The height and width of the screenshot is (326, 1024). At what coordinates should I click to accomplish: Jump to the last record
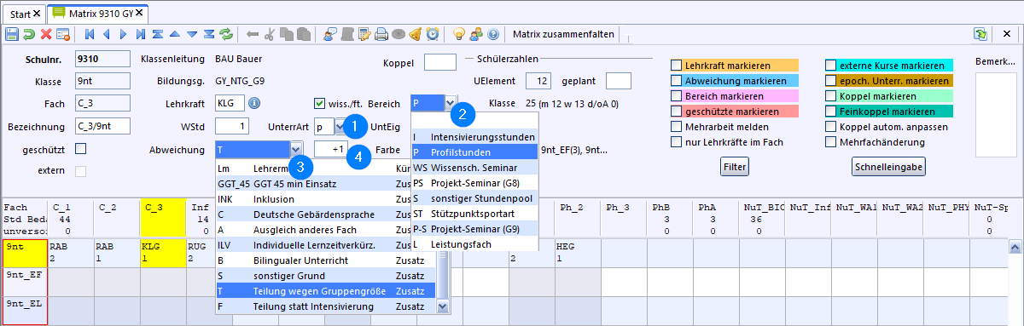(x=141, y=35)
